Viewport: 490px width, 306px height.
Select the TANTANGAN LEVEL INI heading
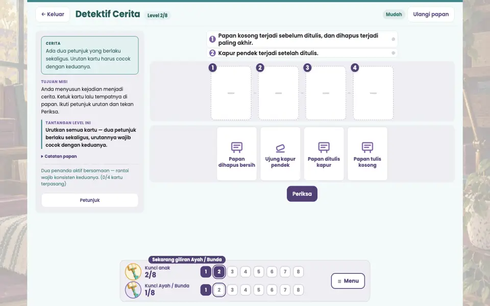click(x=68, y=123)
